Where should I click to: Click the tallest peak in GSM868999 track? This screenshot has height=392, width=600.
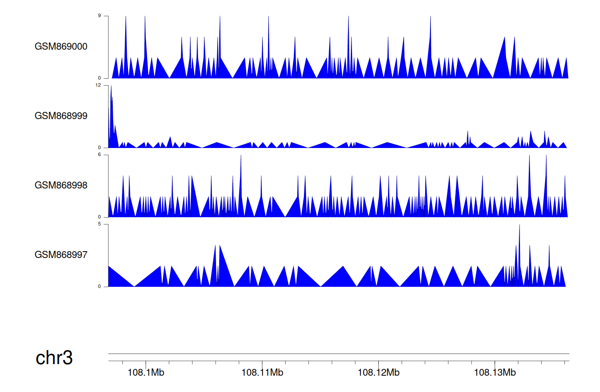pyautogui.click(x=111, y=90)
